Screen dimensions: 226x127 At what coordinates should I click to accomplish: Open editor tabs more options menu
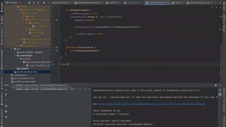[x=220, y=2]
